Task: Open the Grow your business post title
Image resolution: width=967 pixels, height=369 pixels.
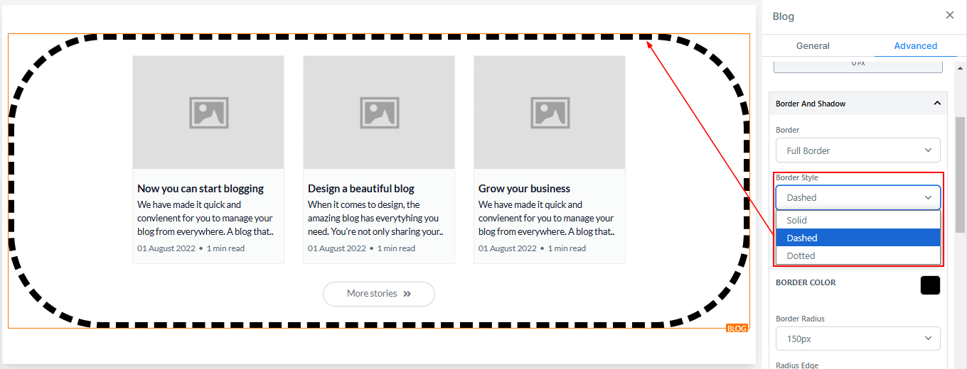Action: [x=524, y=189]
